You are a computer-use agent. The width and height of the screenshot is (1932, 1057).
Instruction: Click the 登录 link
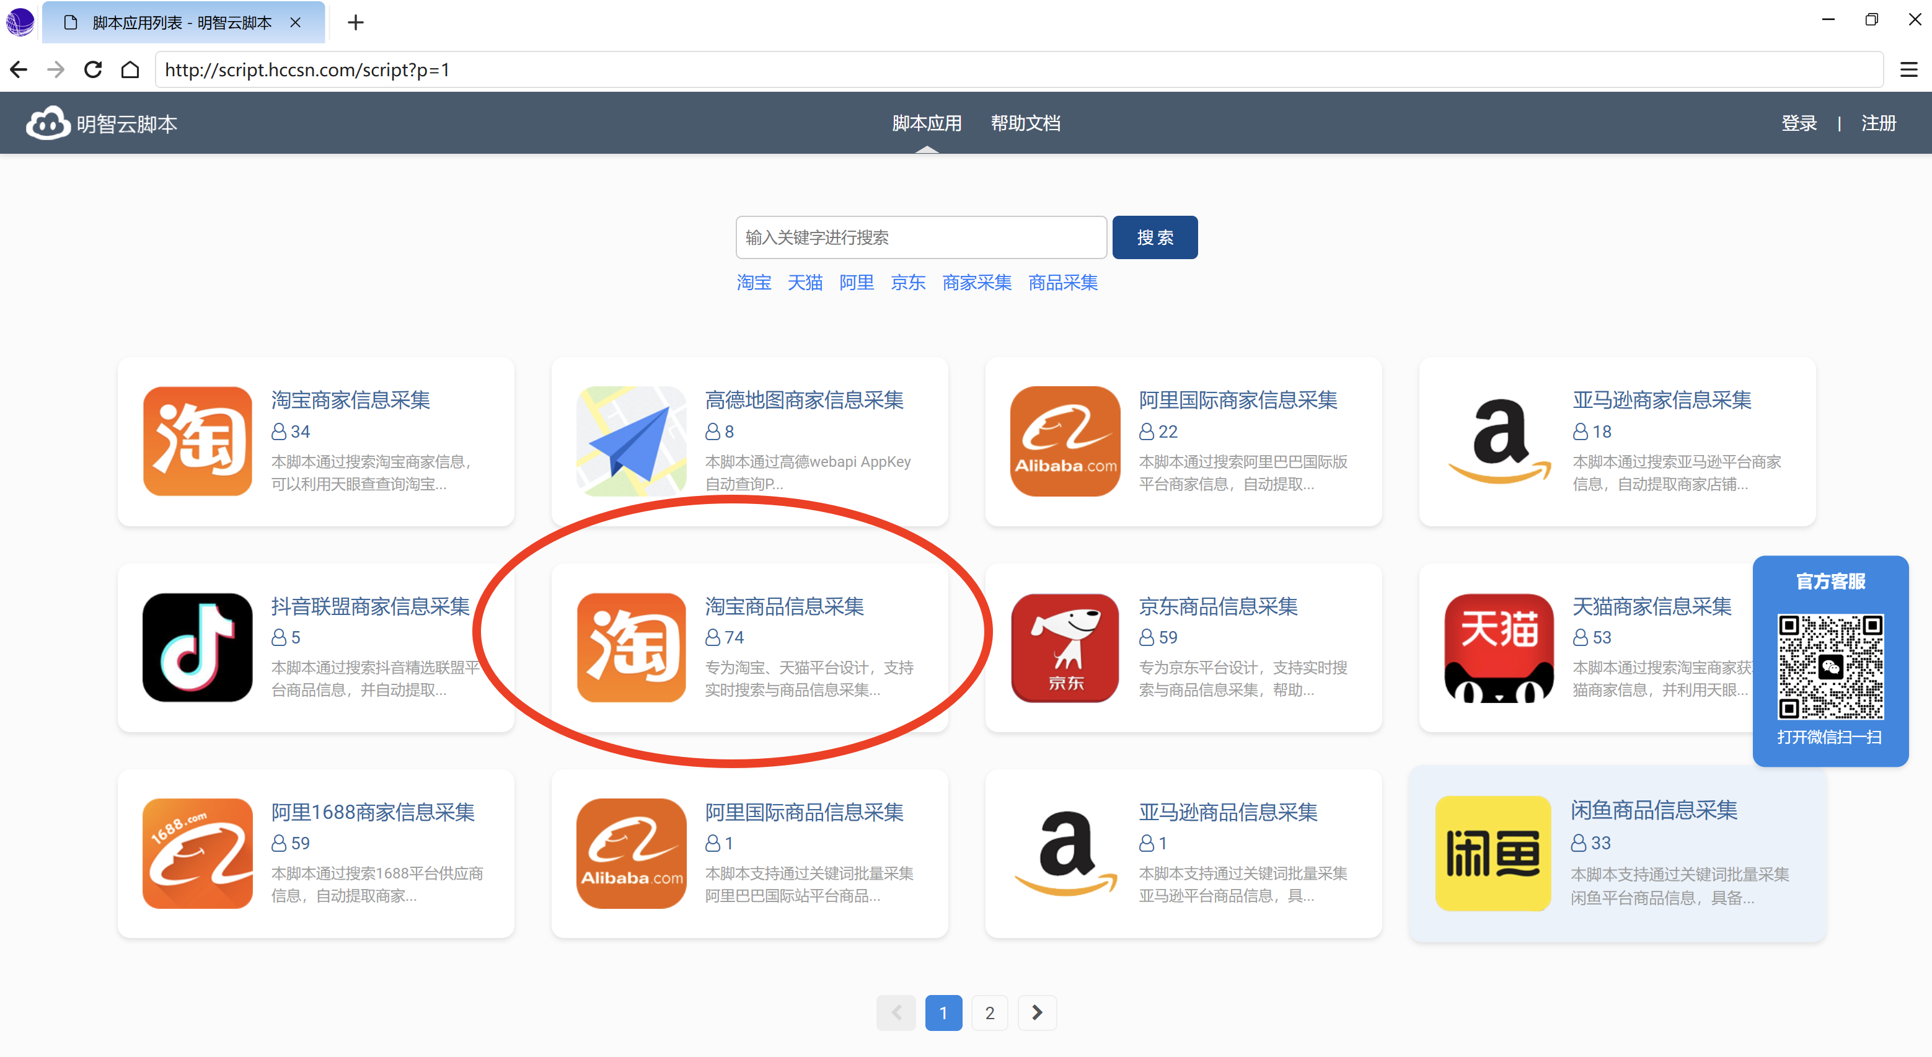tap(1799, 123)
